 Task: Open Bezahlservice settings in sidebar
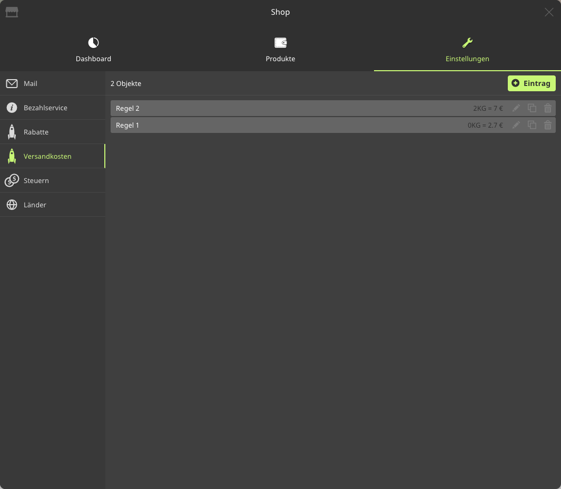(x=45, y=108)
